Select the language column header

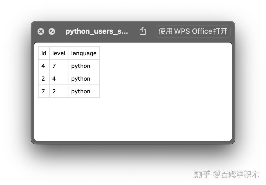click(x=84, y=53)
